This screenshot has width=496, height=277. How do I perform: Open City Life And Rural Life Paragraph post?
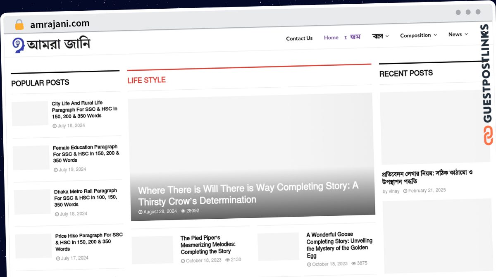85,110
